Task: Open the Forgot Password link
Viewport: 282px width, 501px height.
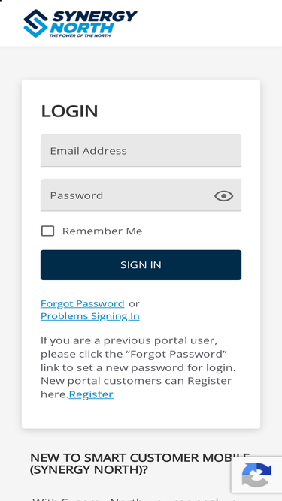Action: pyautogui.click(x=82, y=303)
